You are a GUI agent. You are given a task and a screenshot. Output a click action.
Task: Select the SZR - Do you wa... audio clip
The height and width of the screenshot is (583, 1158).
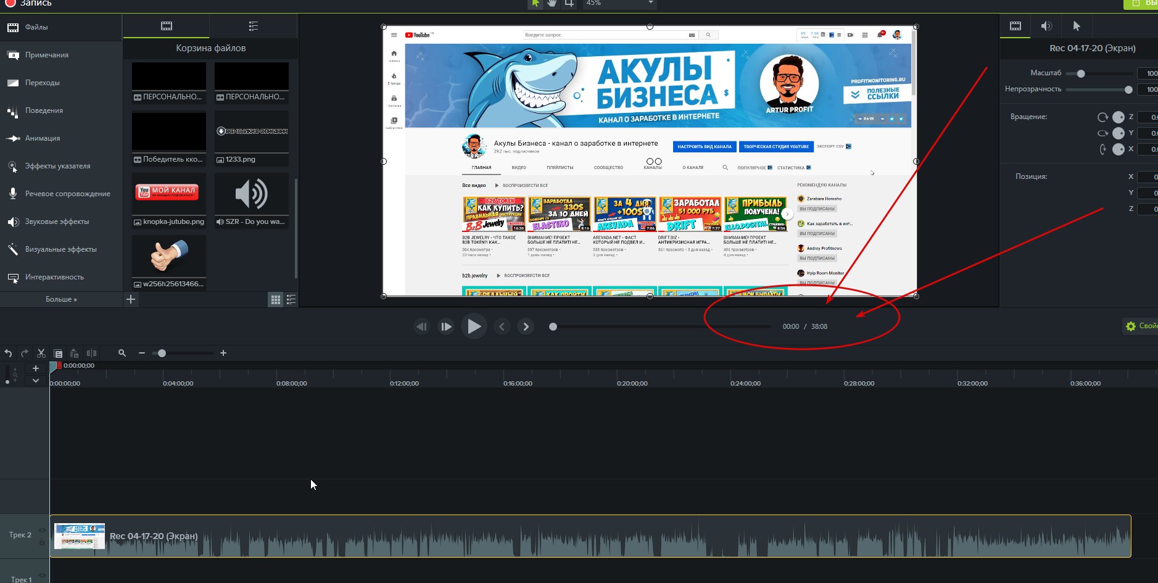[252, 200]
